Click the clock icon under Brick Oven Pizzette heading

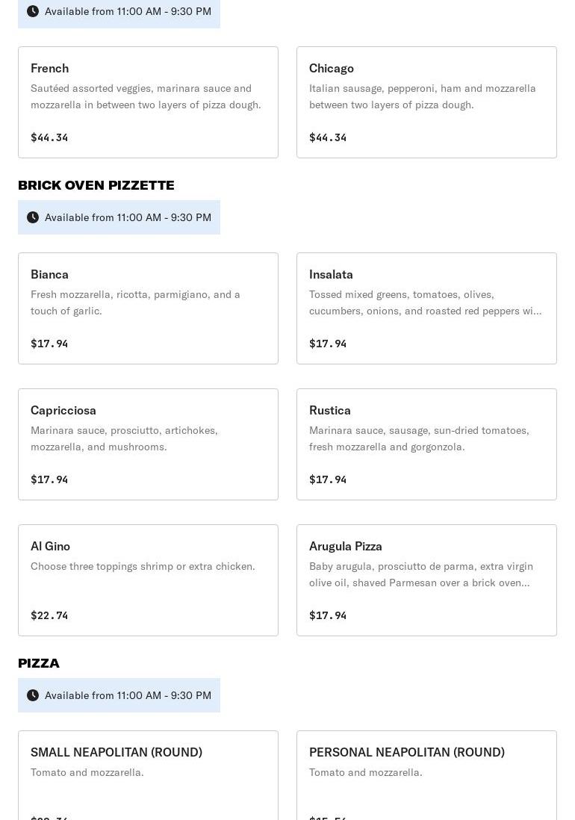click(x=33, y=217)
